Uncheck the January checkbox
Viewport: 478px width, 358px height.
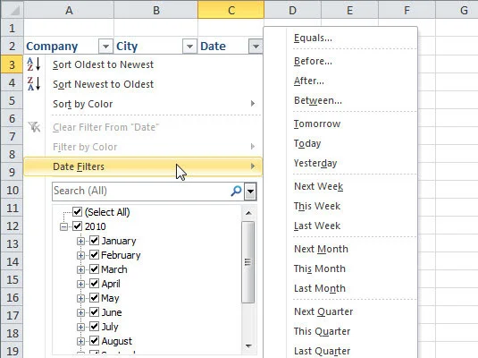coord(94,241)
